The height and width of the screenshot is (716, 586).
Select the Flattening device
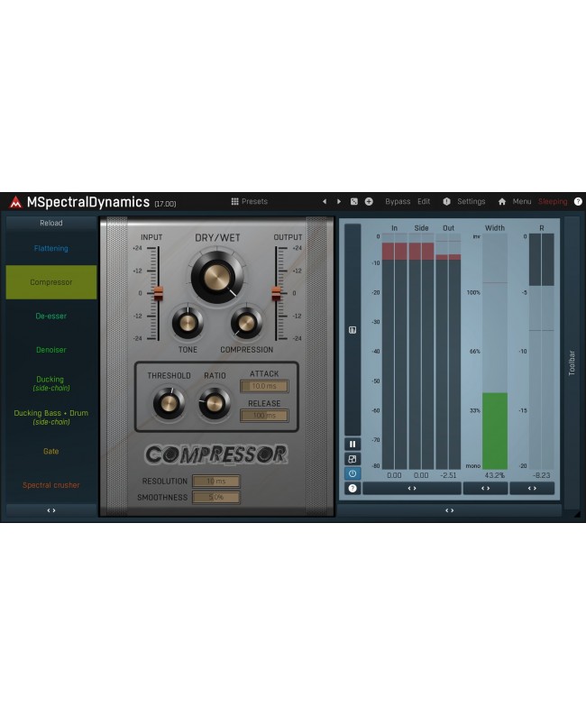tap(51, 248)
